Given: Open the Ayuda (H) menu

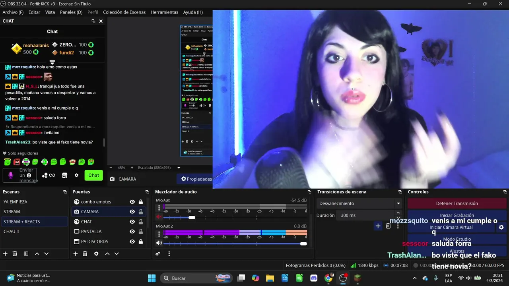Looking at the screenshot, I should click(193, 12).
